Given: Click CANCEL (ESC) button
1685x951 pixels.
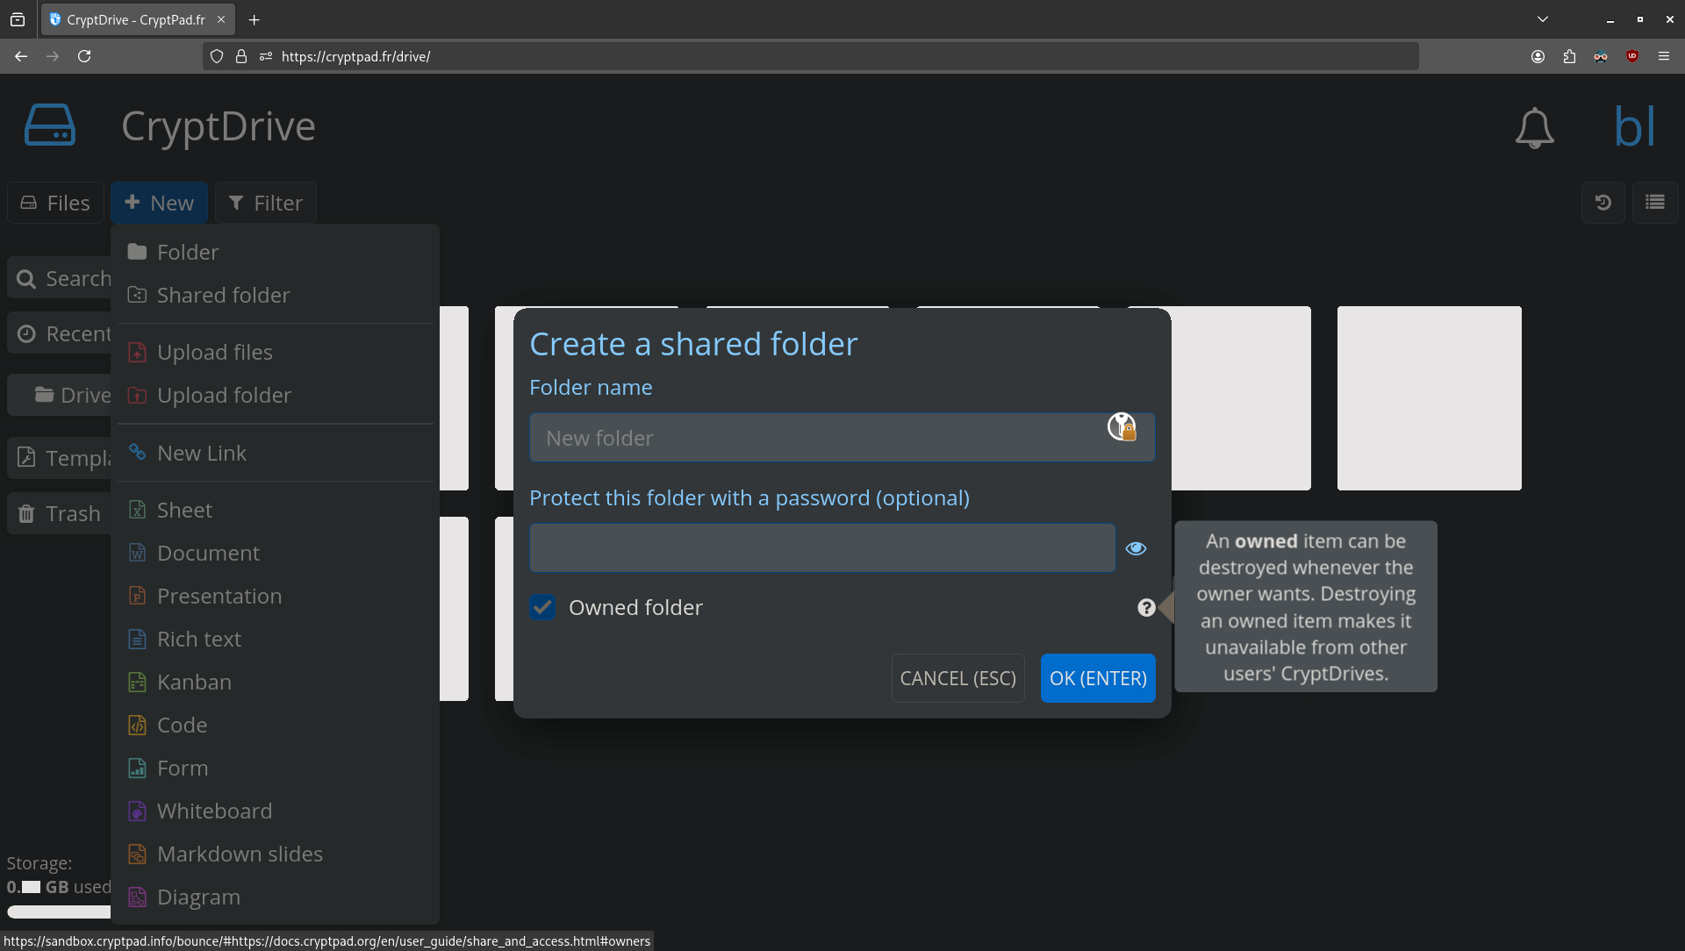Looking at the screenshot, I should point(957,678).
